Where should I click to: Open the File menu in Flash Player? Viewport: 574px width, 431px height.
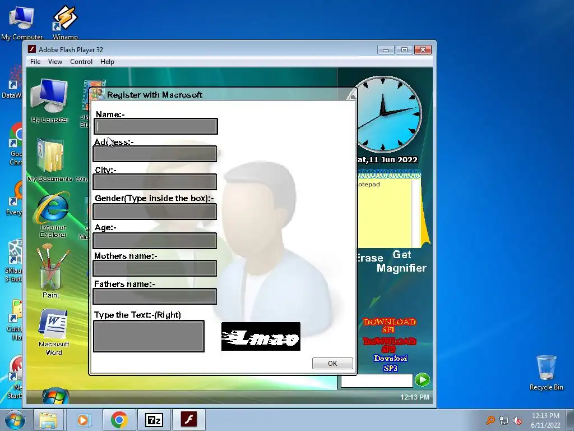(x=35, y=62)
